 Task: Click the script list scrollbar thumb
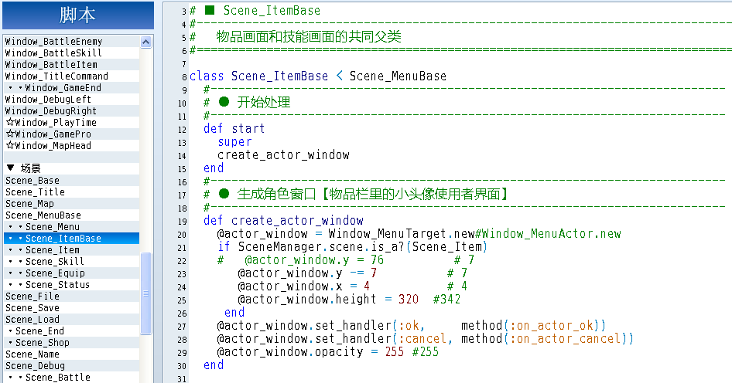pyautogui.click(x=146, y=293)
